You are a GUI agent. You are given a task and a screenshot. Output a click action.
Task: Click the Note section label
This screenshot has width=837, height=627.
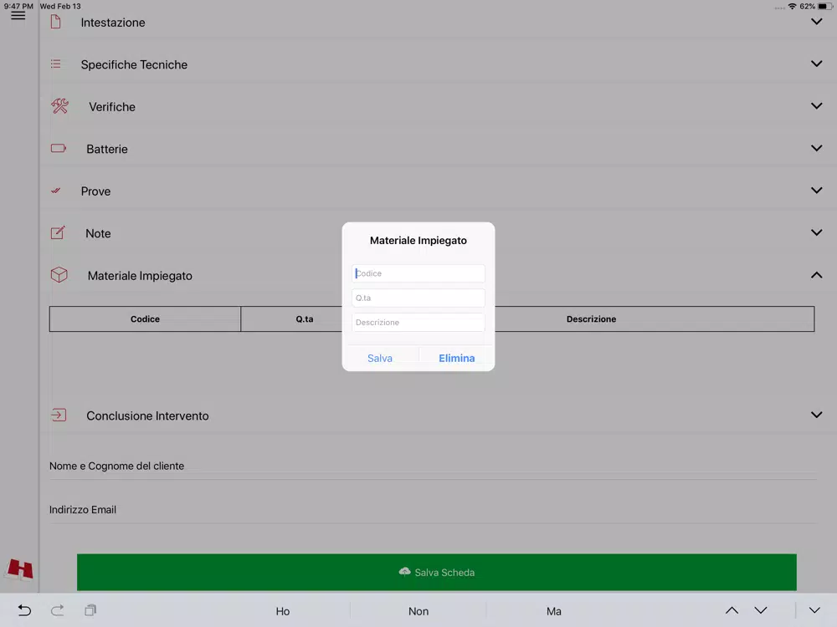tap(98, 233)
